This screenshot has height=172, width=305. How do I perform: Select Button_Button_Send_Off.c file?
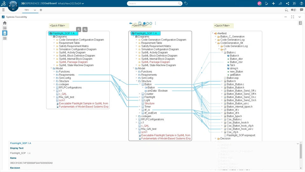pos(241,91)
